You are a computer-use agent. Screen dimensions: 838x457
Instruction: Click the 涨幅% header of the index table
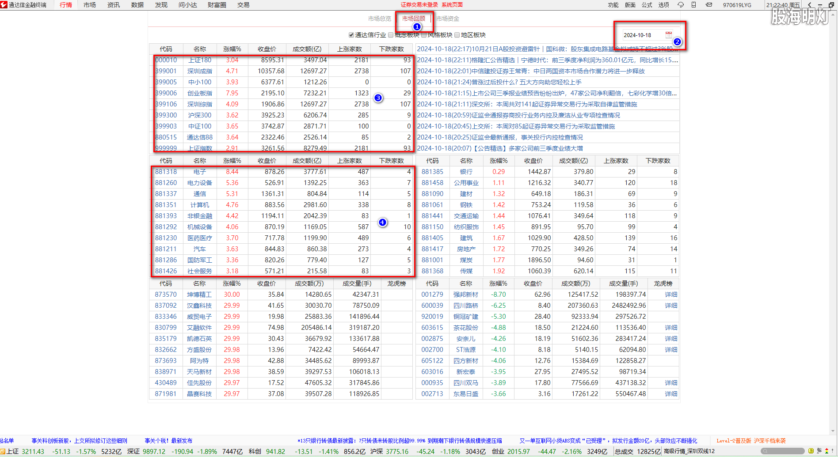point(232,49)
